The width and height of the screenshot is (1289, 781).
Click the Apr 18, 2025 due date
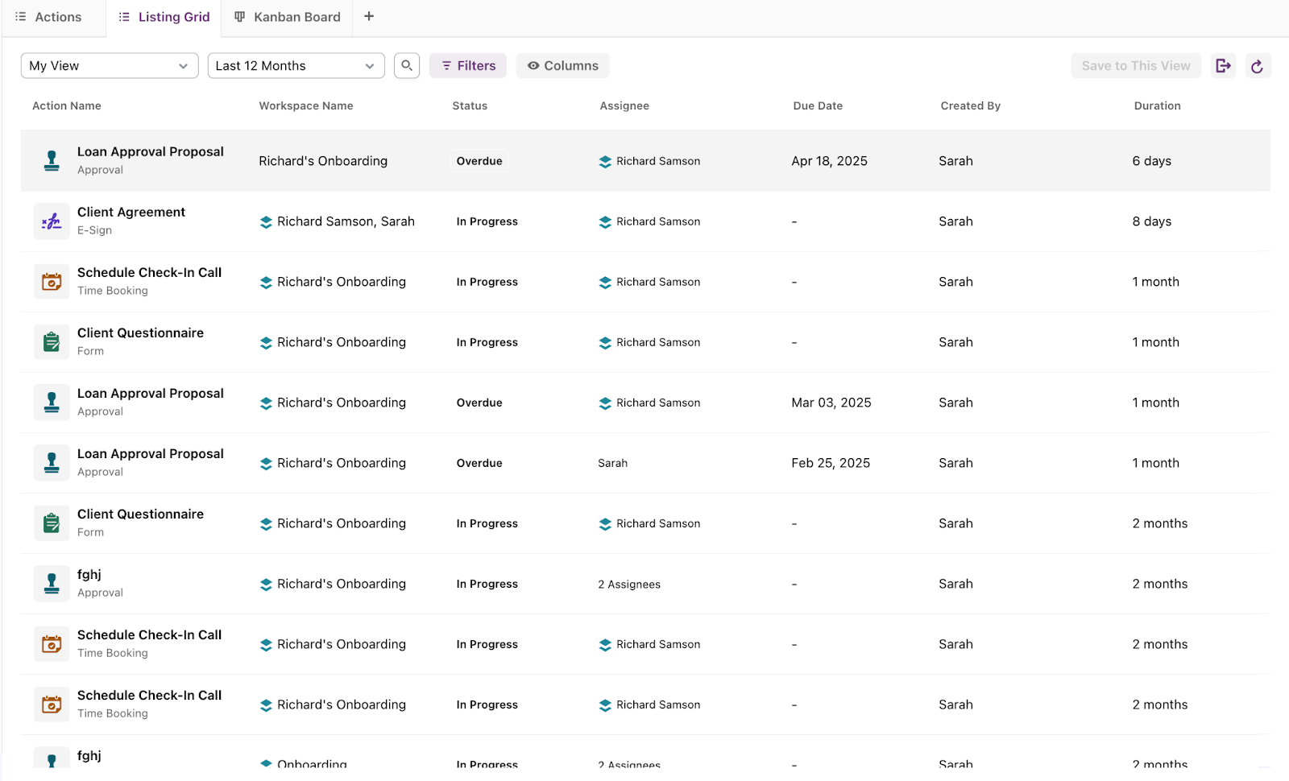point(829,161)
